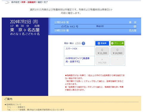Go back to 条件設定 breadcrumb step
Viewport: 143px width, 112px height.
pos(15,2)
